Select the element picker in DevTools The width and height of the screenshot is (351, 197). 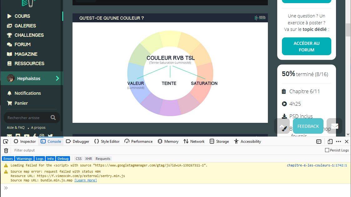(x=5, y=141)
